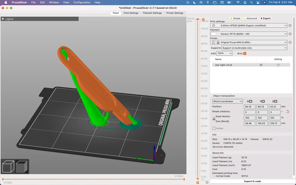This screenshot has width=296, height=185.
Task: Click Export G-code button
Action: 252,181
